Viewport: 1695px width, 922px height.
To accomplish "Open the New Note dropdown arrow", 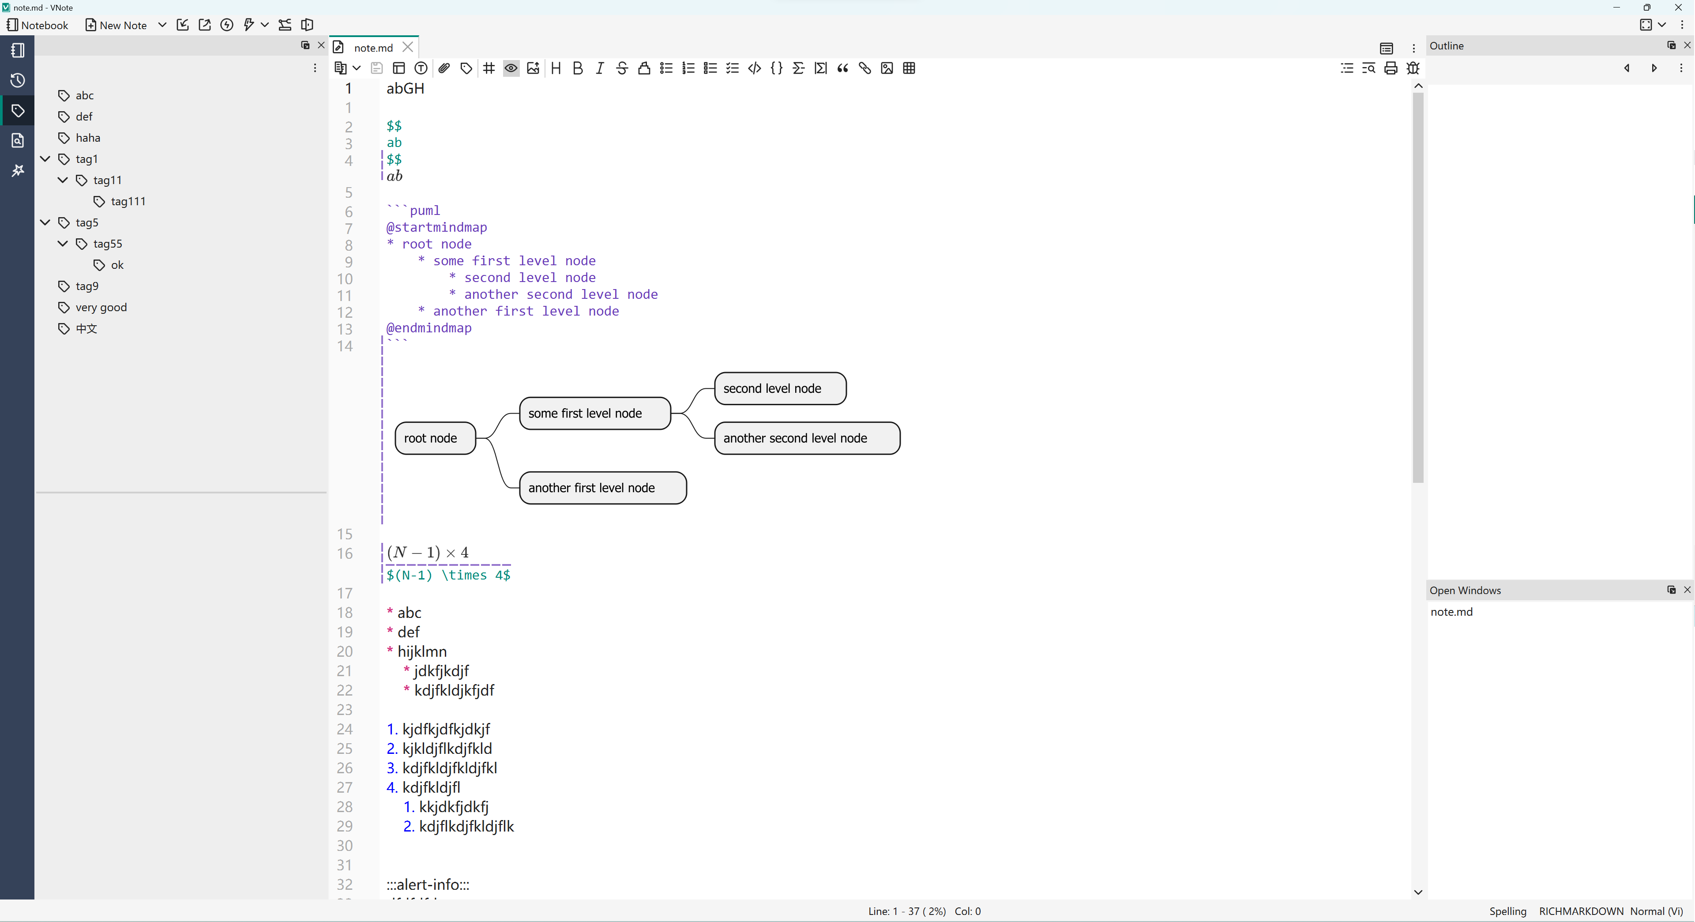I will (162, 25).
